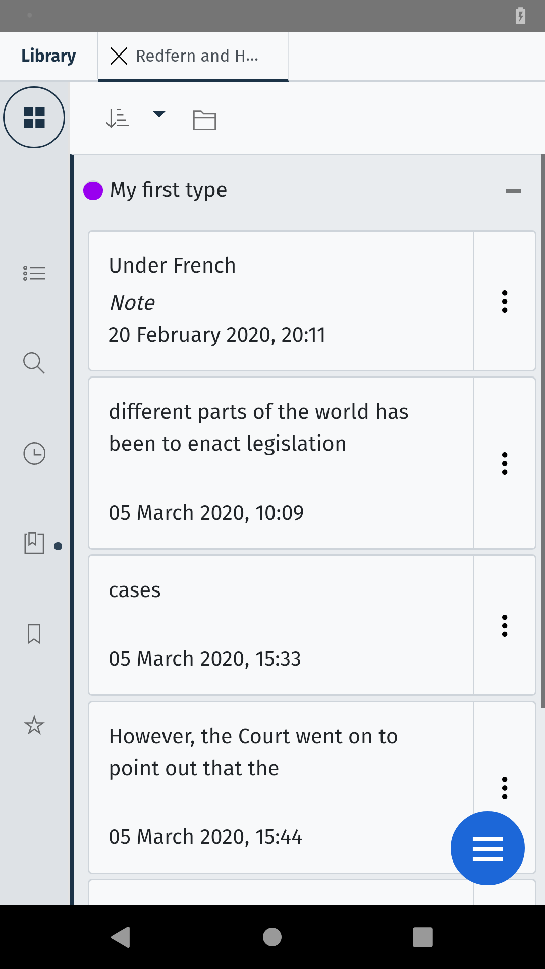Open the dashboard grid icon
The width and height of the screenshot is (545, 969).
click(34, 118)
